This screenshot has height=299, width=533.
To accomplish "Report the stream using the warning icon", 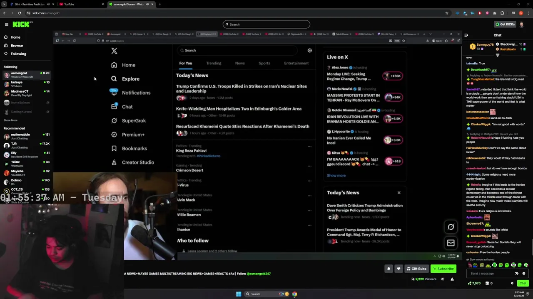I will coord(452,279).
